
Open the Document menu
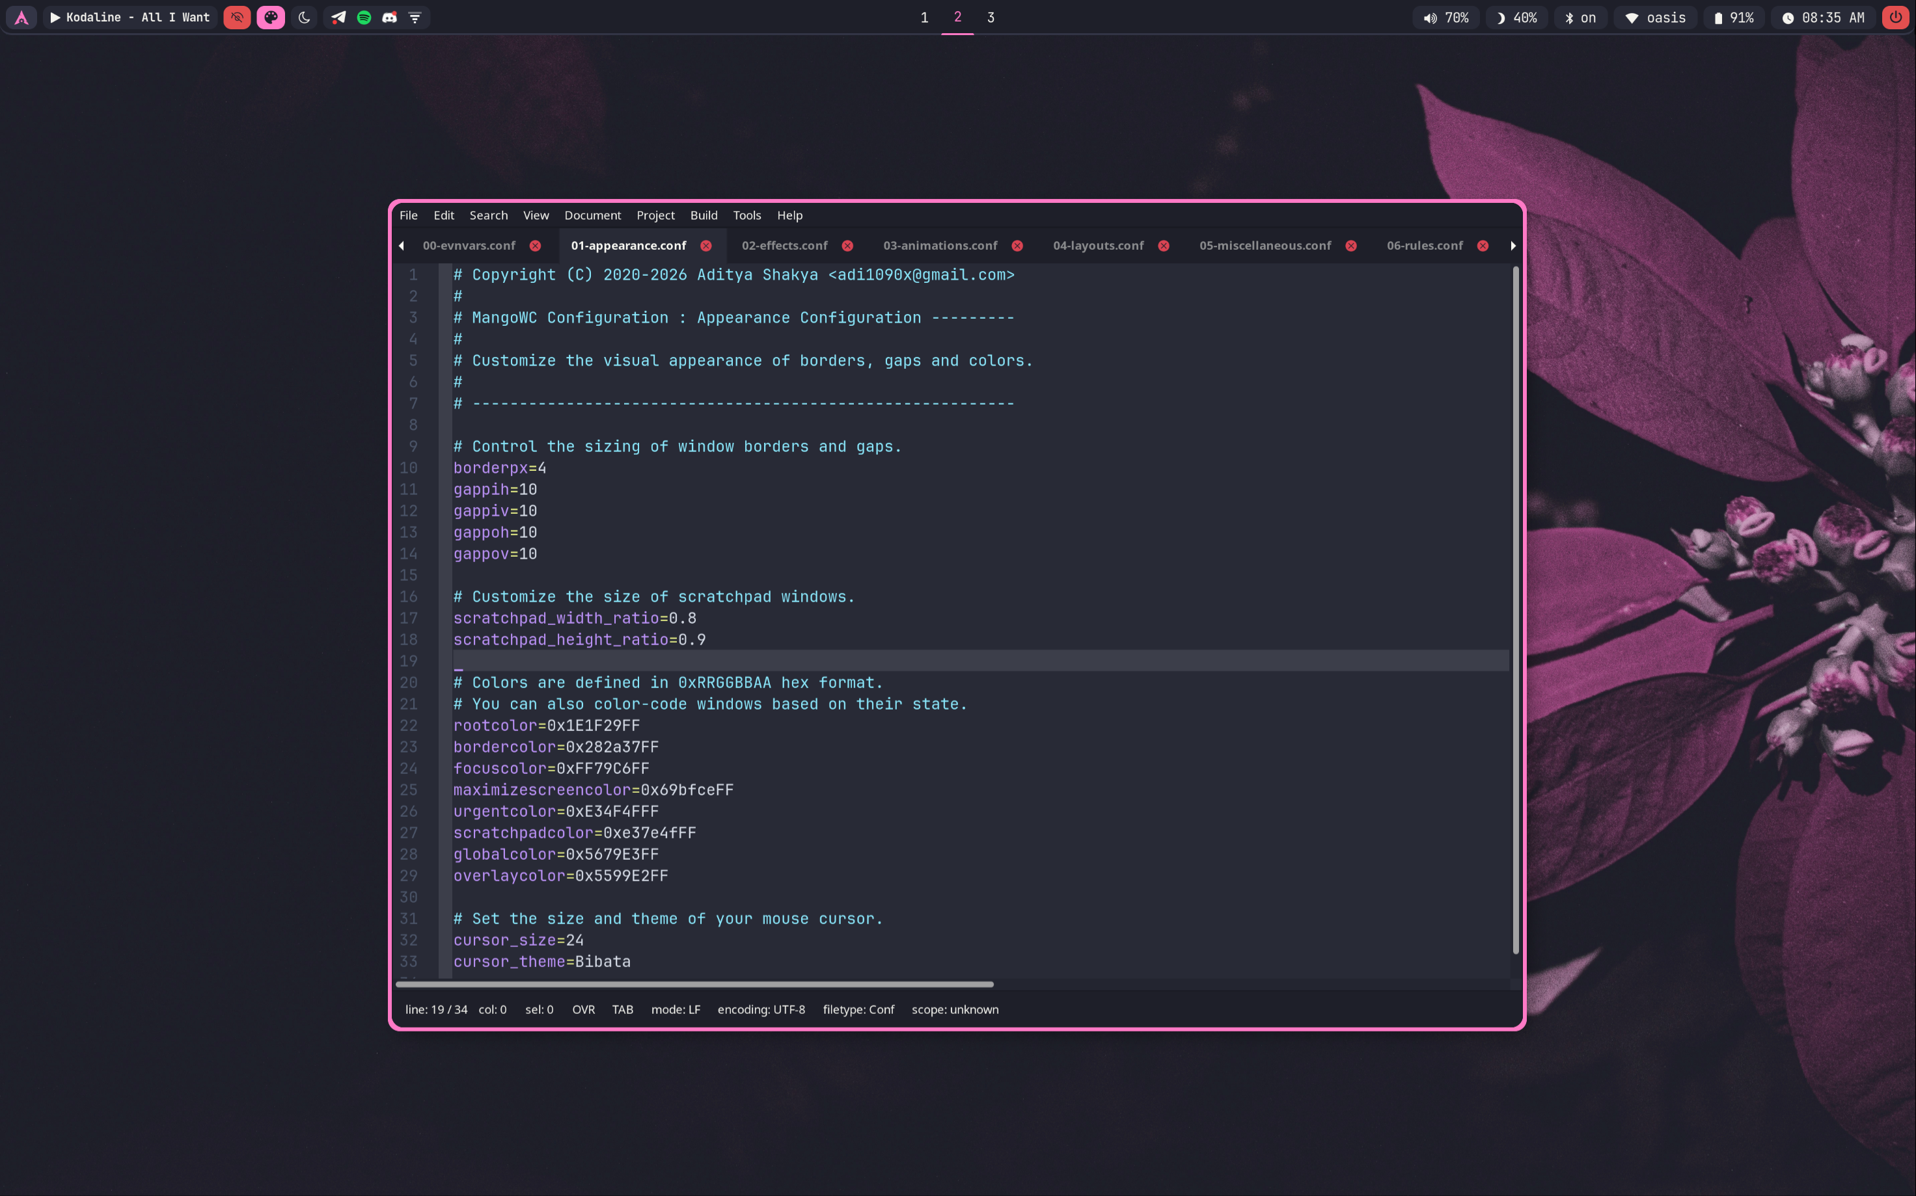(592, 215)
